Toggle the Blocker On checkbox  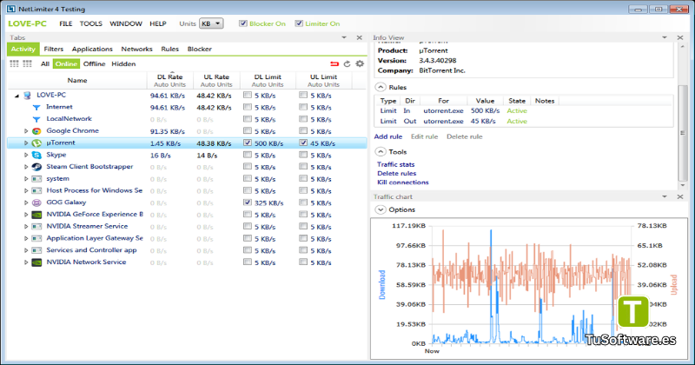(x=243, y=23)
